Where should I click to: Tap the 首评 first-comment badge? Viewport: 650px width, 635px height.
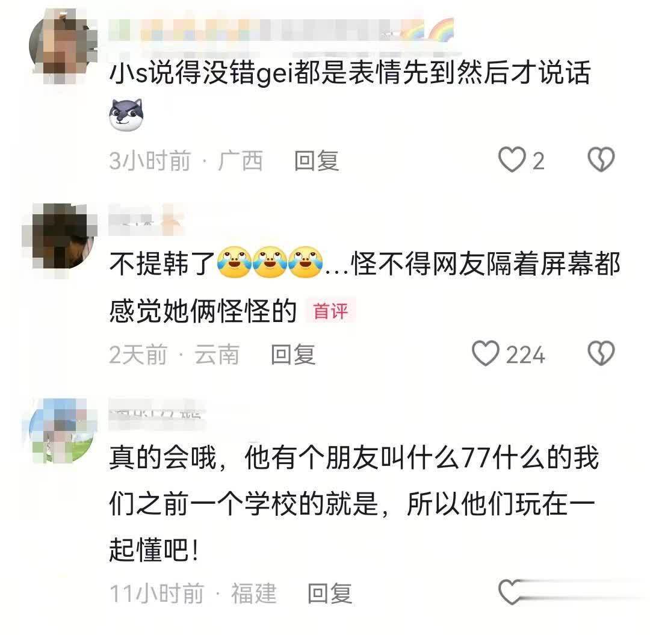point(330,311)
